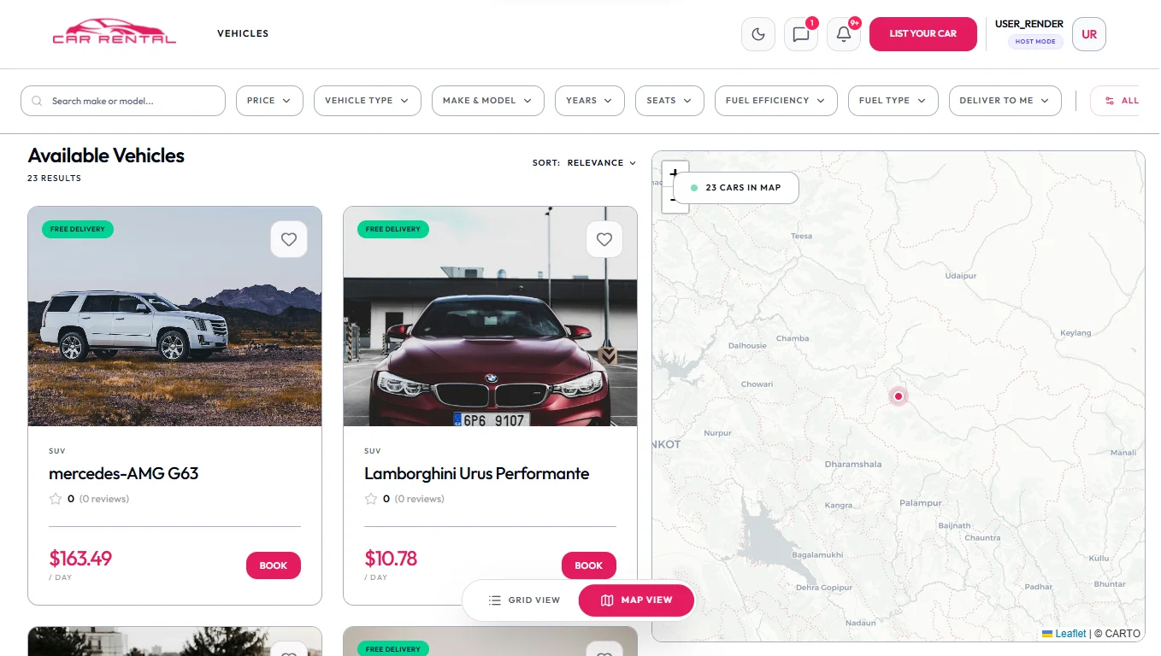1161x656 pixels.
Task: Click the Dharamshala label on the map
Action: [853, 465]
